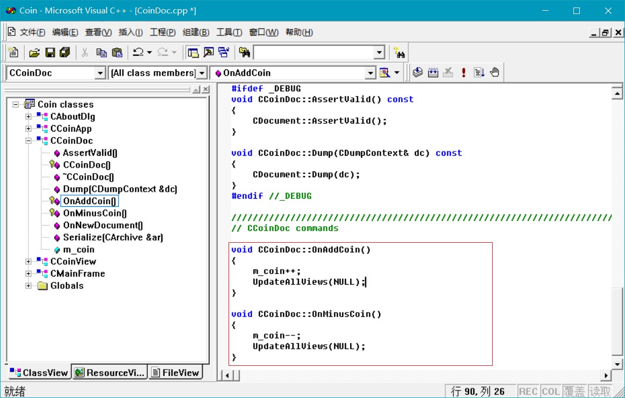Click the Compile icon
Screen dimensions: 625x398
(417, 73)
